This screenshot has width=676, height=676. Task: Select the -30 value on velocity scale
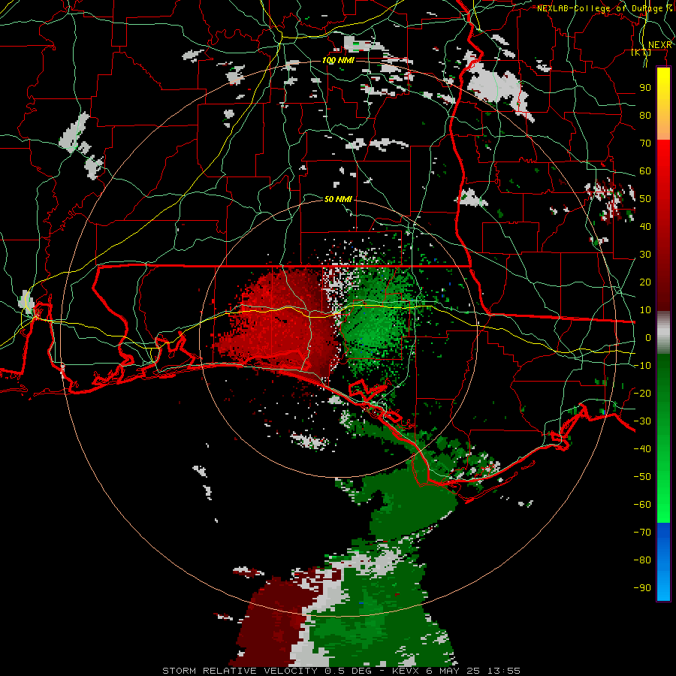coord(642,421)
